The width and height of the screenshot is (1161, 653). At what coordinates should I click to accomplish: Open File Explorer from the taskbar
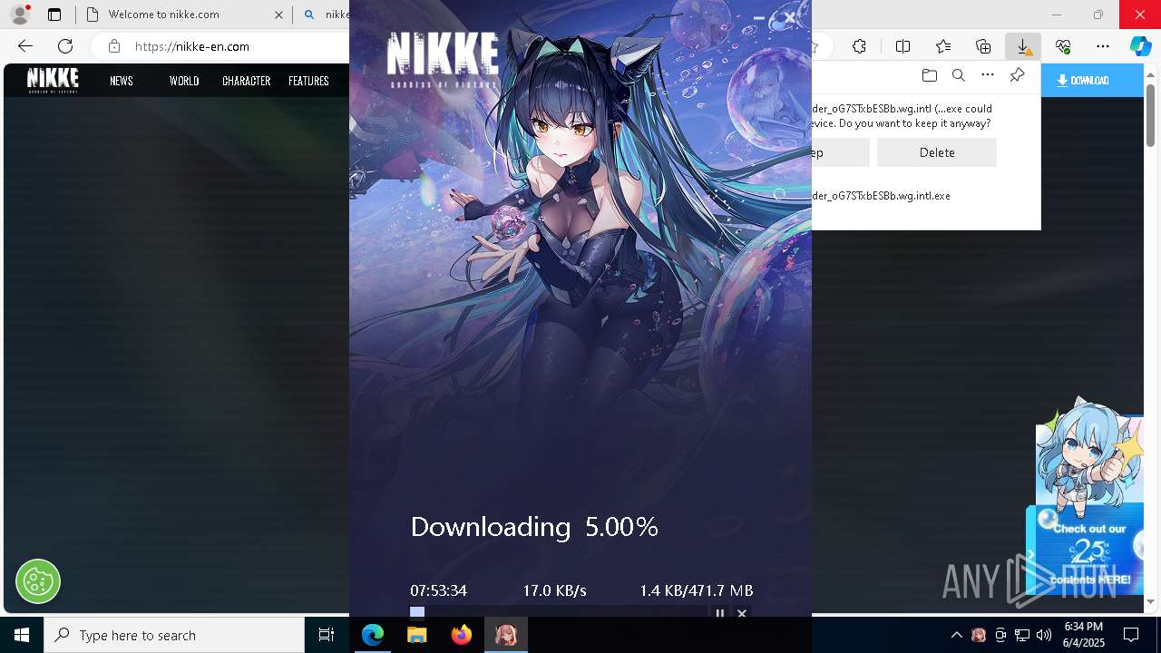pyautogui.click(x=417, y=635)
